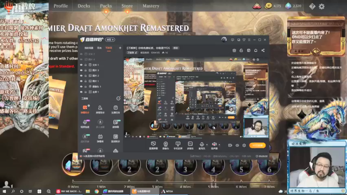The width and height of the screenshot is (347, 195).
Task: Open the MTG Arena help question icon
Action: (x=312, y=6)
